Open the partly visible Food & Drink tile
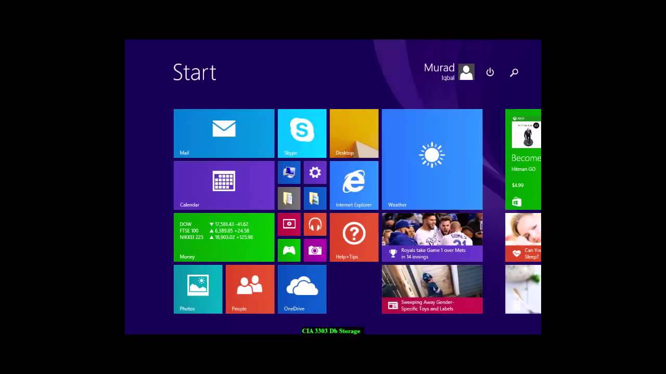 523,289
